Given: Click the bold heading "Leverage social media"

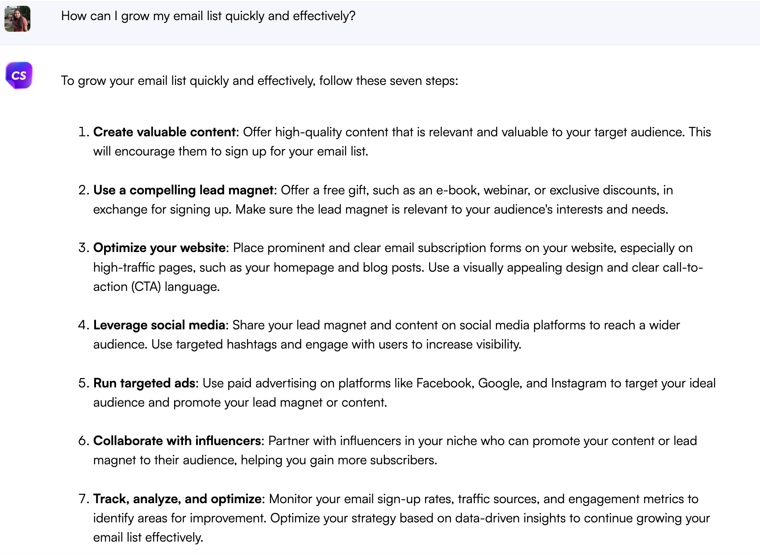Looking at the screenshot, I should pos(159,325).
